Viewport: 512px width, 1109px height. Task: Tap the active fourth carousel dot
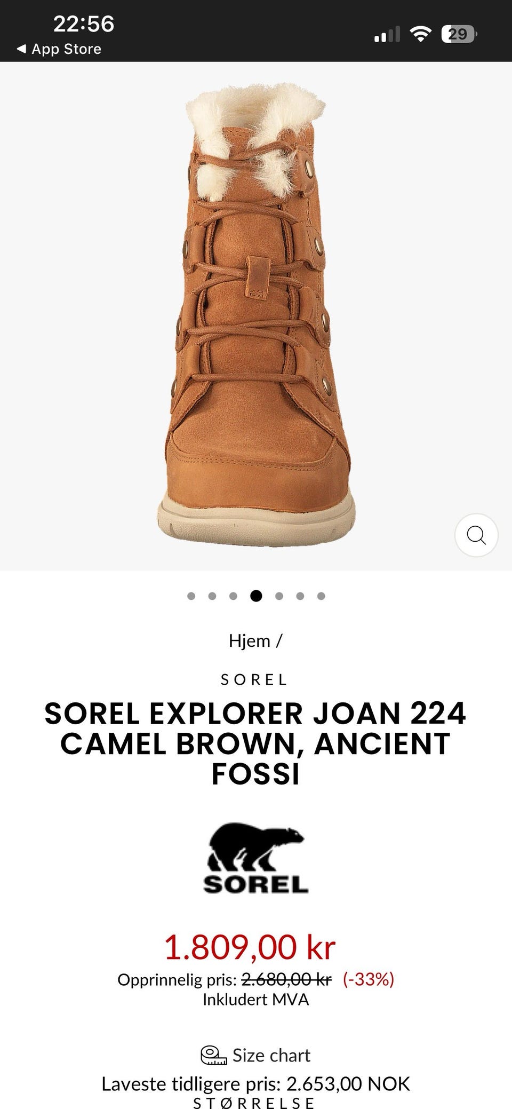pos(256,596)
